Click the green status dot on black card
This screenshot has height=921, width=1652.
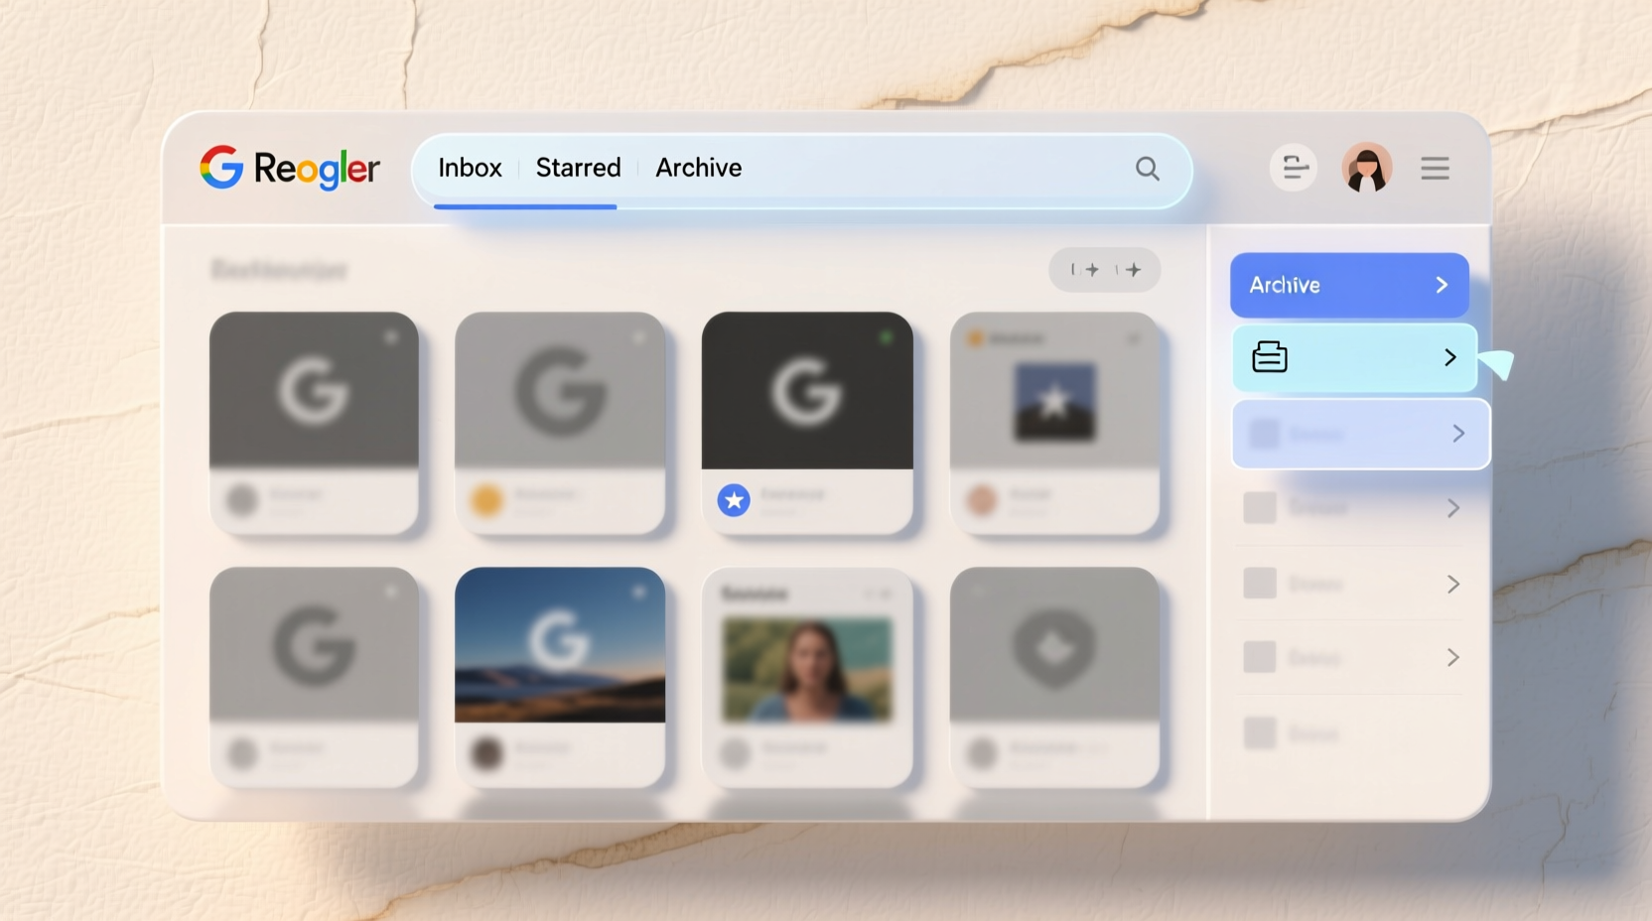[886, 338]
